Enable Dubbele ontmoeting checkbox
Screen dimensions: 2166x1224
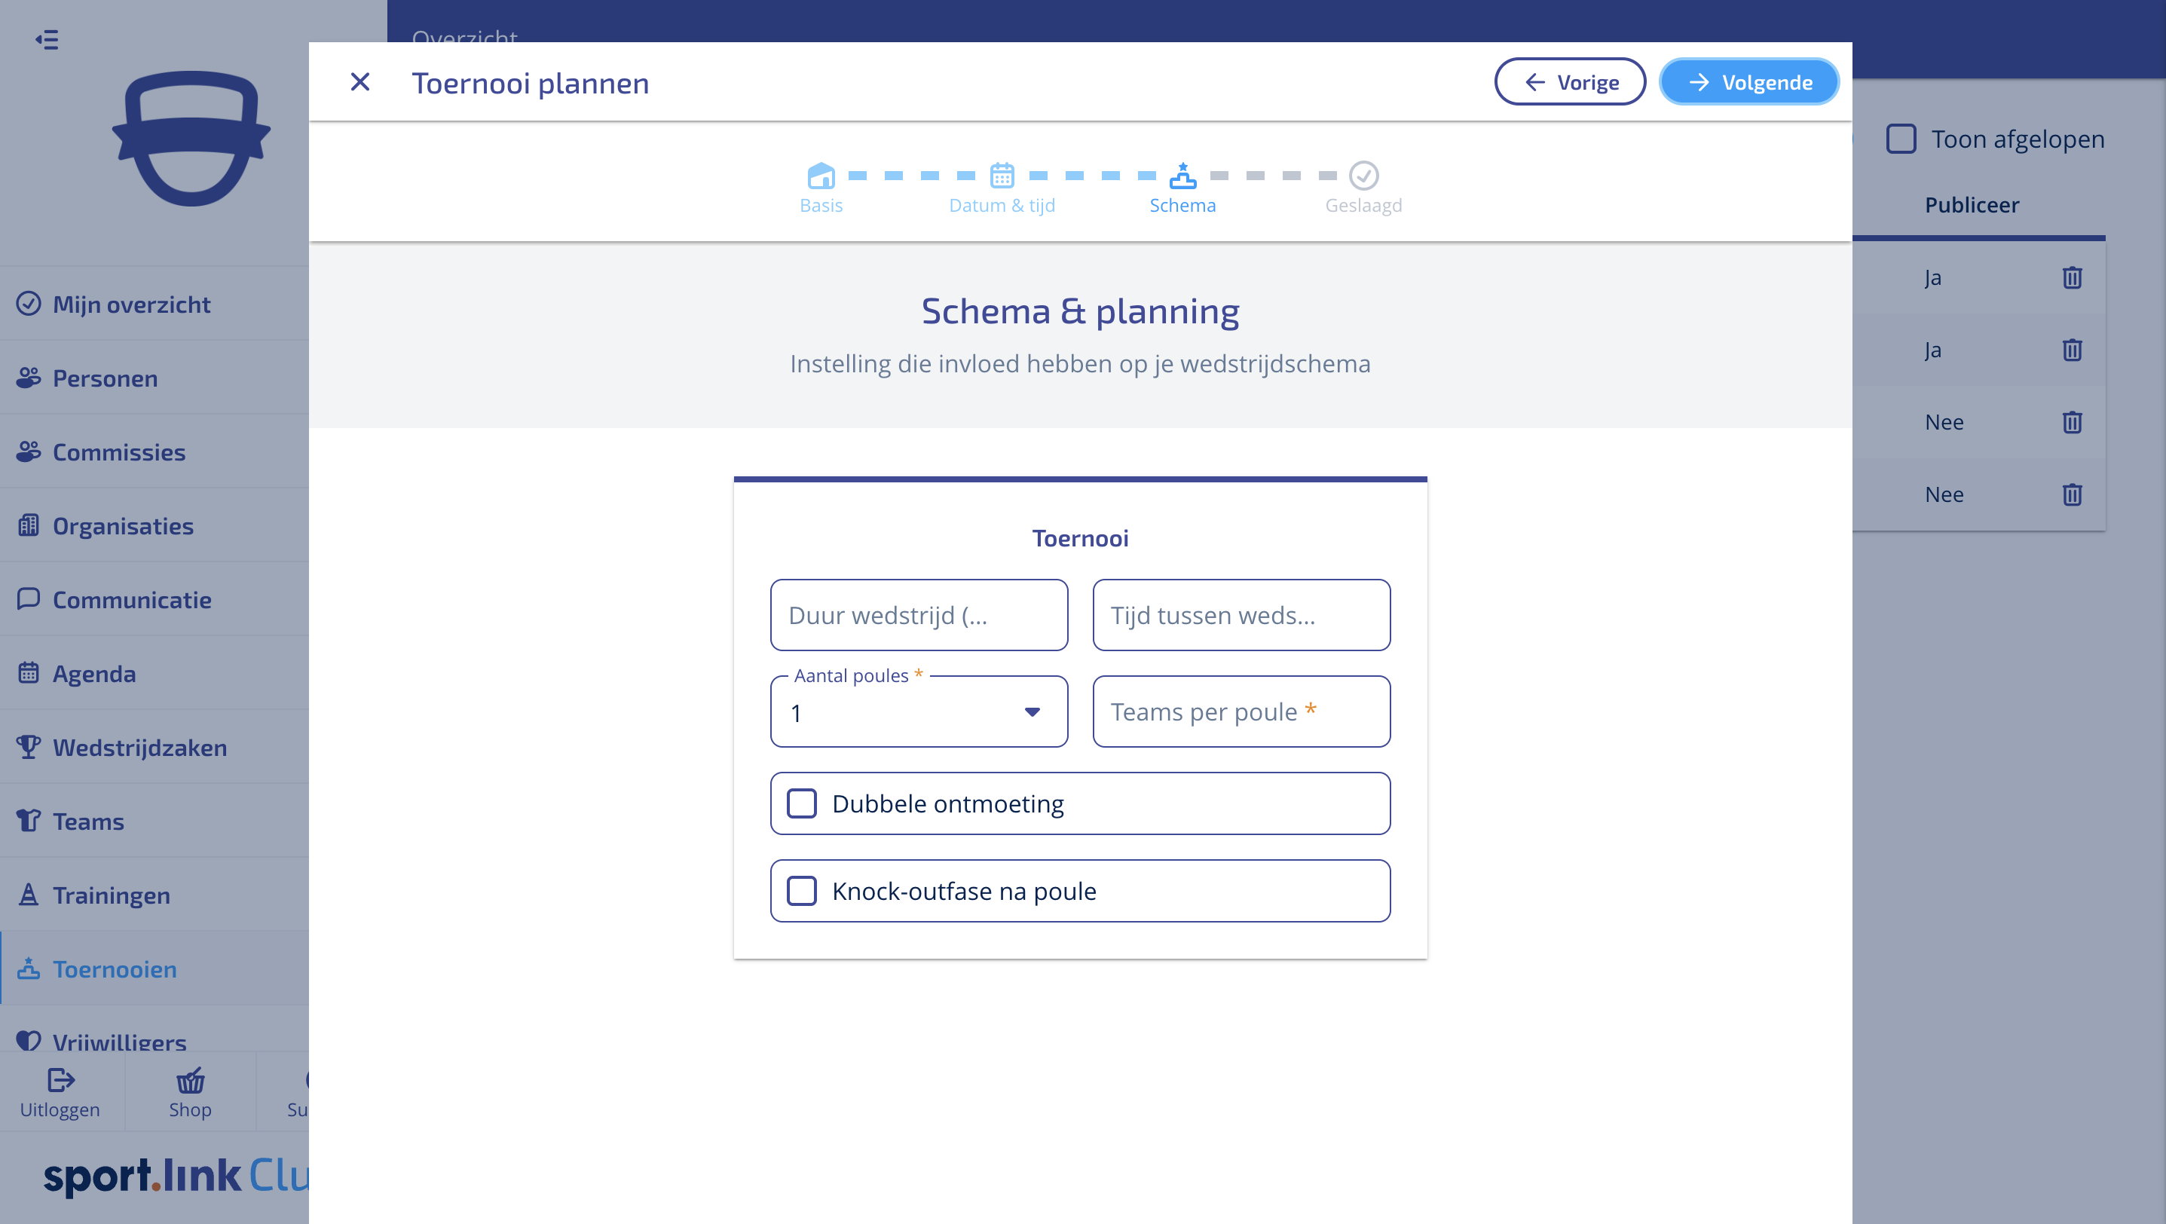(x=801, y=803)
